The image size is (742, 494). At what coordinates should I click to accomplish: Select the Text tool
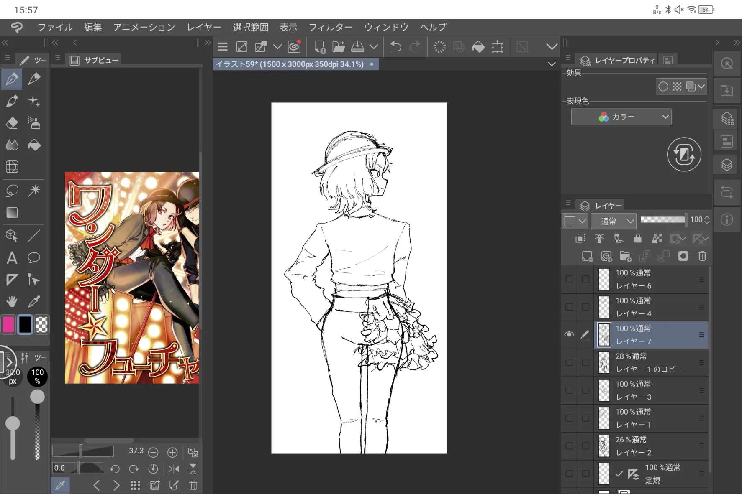12,258
